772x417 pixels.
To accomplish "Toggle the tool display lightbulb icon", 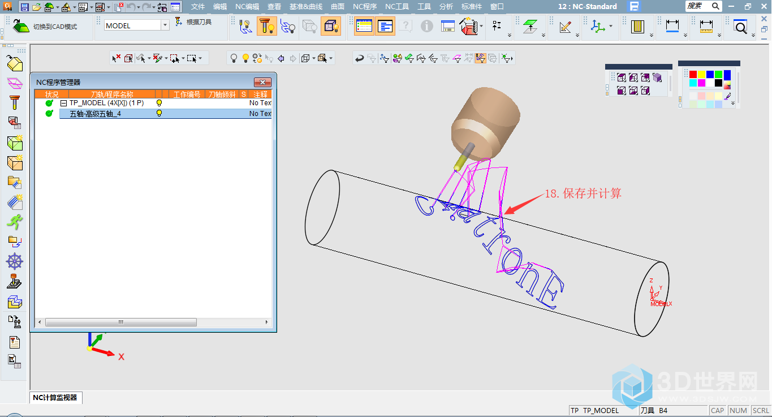I will click(x=266, y=26).
